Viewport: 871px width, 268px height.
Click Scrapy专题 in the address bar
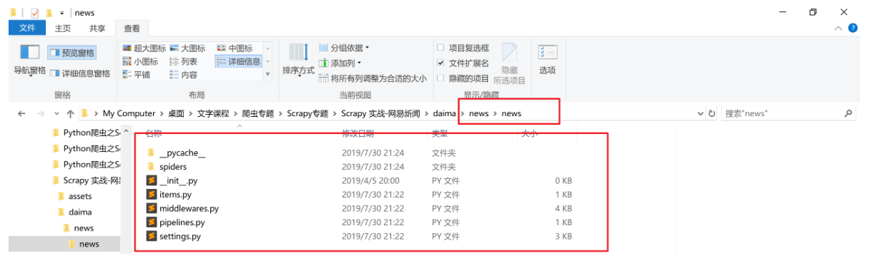click(x=307, y=113)
